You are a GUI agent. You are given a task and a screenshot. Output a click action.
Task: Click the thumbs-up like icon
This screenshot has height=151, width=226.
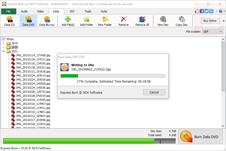click(197, 11)
